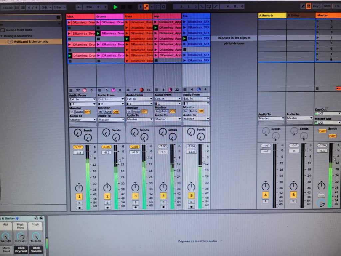Click the tempo field showing 123.00

point(7,8)
